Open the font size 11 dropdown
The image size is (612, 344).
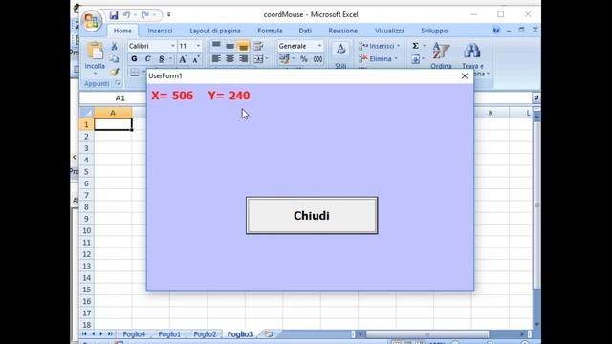(198, 46)
